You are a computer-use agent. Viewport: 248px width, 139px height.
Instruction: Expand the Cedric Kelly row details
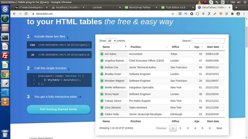click(102, 114)
